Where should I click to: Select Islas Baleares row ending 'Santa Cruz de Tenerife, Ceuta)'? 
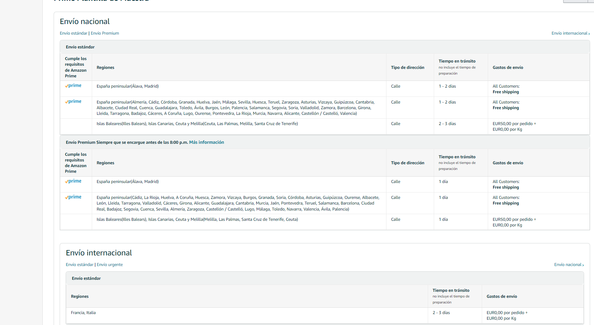[x=197, y=219]
